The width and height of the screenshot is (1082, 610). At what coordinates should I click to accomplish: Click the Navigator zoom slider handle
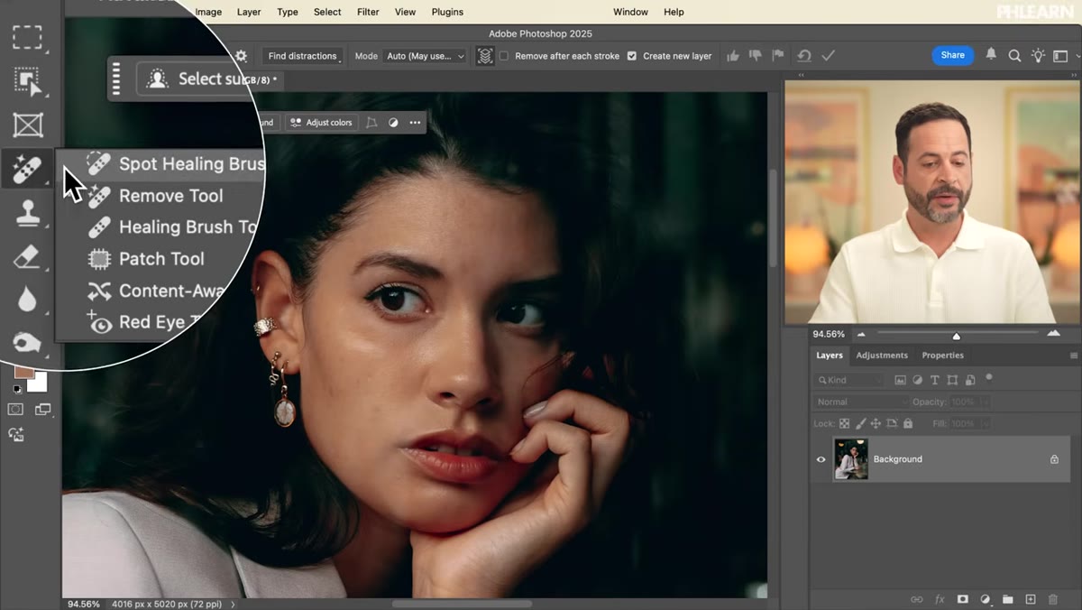click(957, 336)
